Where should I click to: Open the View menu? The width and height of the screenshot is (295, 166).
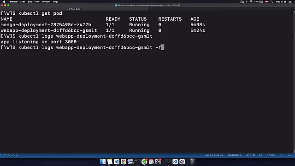[x=37, y=2]
